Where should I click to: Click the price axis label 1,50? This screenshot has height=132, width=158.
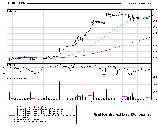pyautogui.click(x=154, y=51)
